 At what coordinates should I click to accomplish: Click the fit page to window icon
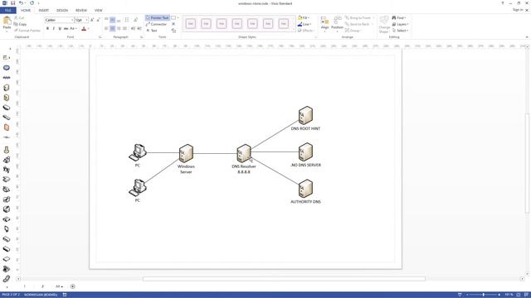519,295
